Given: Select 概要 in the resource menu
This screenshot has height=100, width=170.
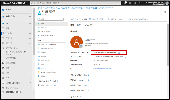Looking at the screenshot, I should coord(52,24).
